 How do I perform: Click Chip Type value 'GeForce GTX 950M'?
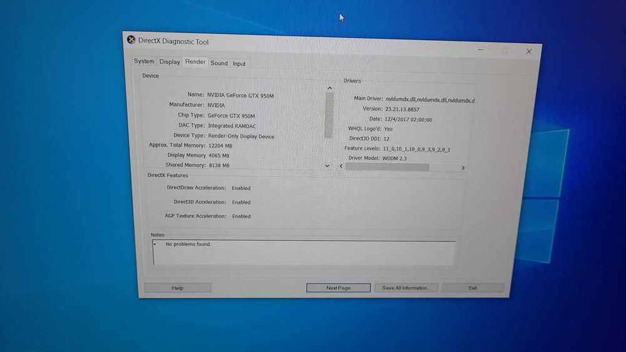click(x=231, y=116)
